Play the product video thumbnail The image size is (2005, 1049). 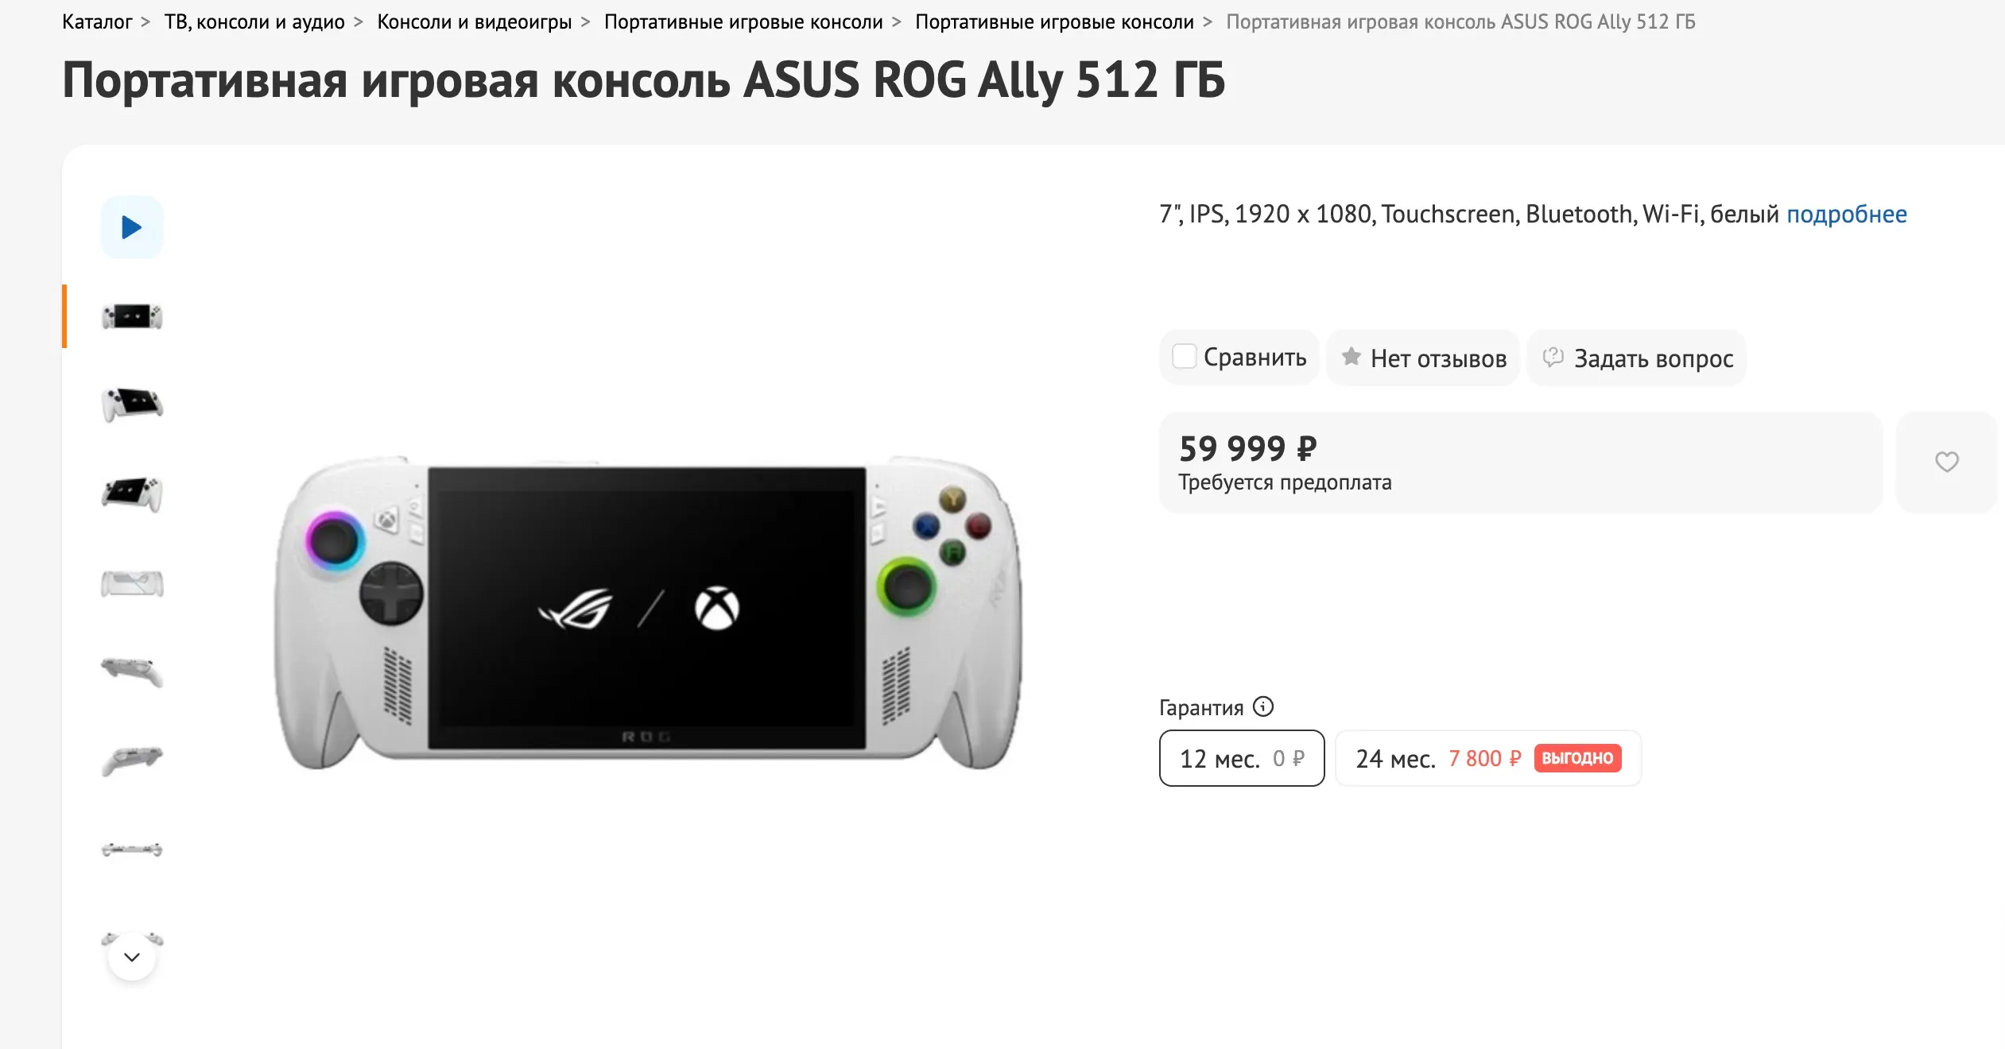click(x=132, y=228)
